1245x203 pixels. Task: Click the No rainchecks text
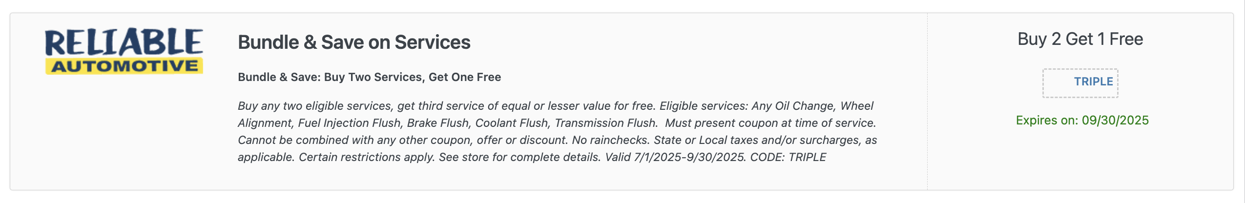[611, 140]
